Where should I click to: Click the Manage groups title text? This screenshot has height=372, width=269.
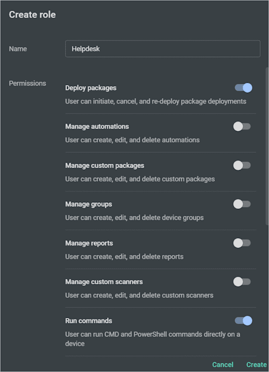88,204
